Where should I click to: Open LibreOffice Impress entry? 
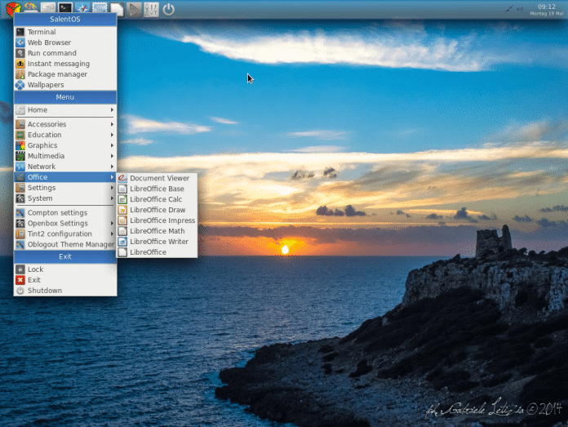click(162, 220)
